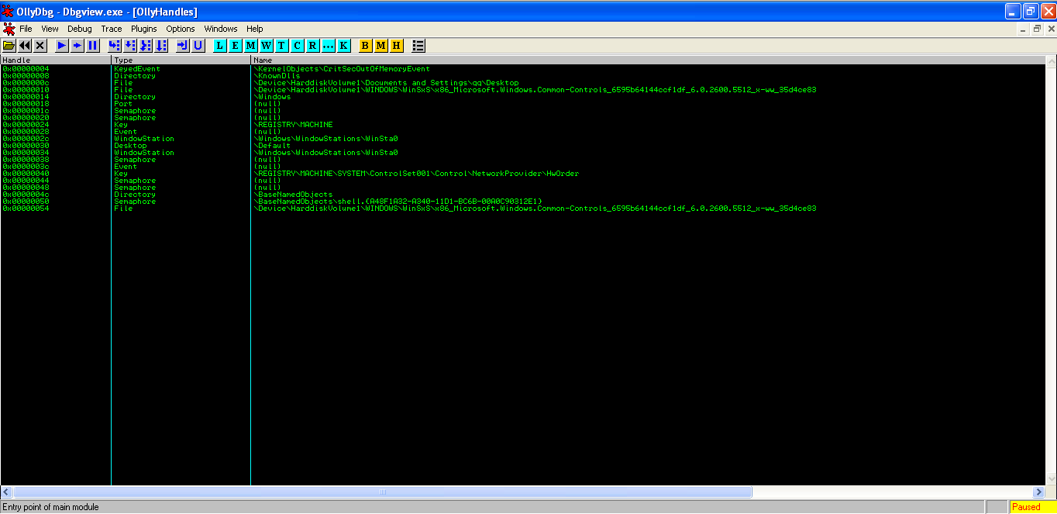Click the yellow Paused status indicator
Screen dimensions: 1057x514
pos(1033,507)
